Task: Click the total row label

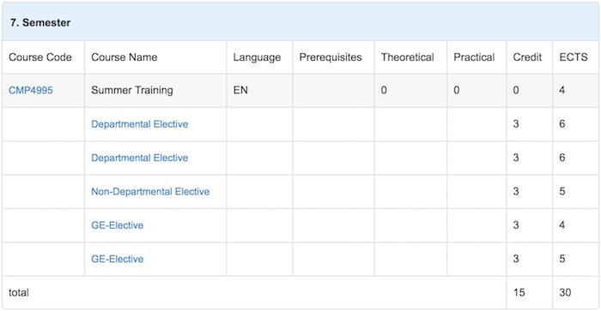Action: pos(19,292)
